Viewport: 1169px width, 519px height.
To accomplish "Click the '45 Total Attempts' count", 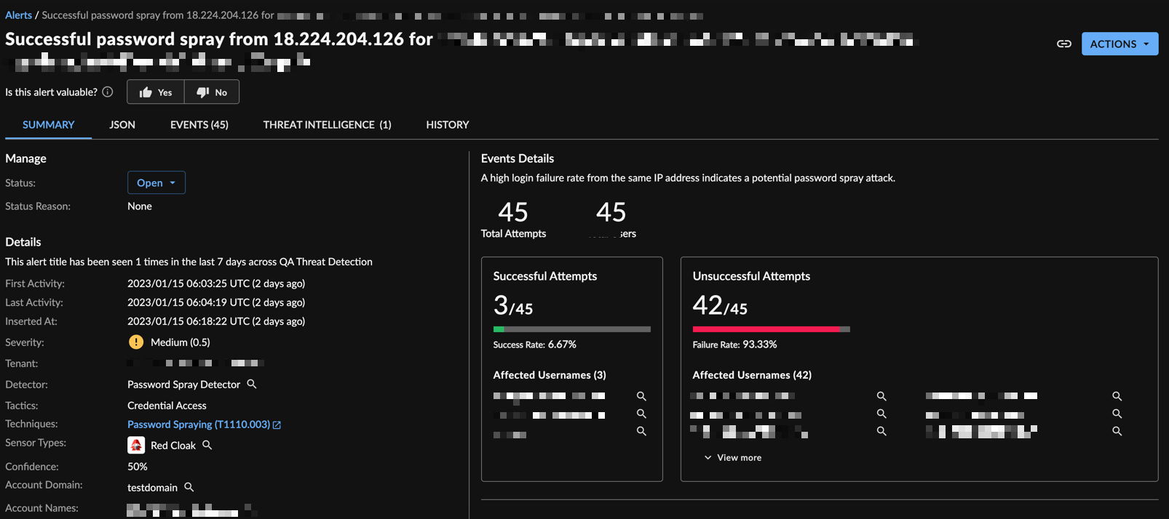I will coord(513,220).
